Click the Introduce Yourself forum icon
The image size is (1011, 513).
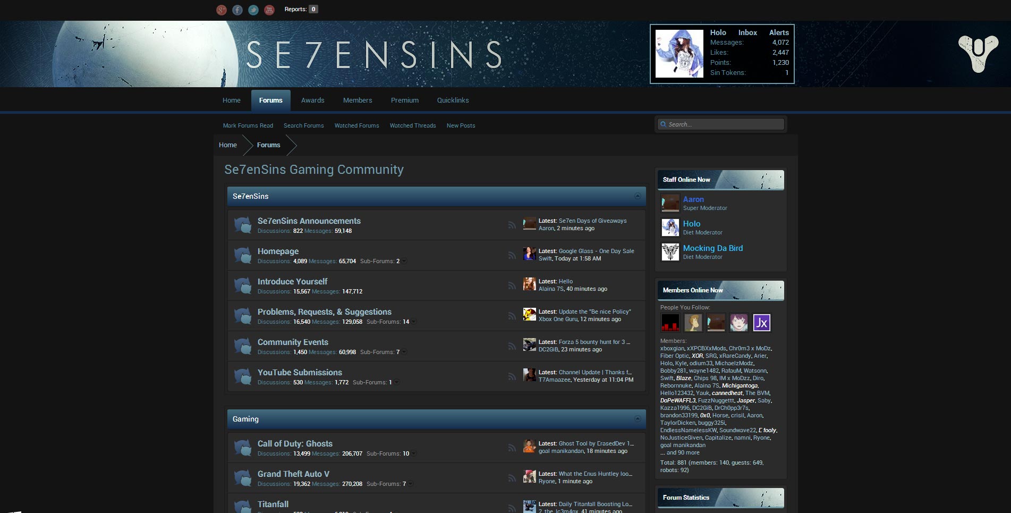(x=243, y=285)
